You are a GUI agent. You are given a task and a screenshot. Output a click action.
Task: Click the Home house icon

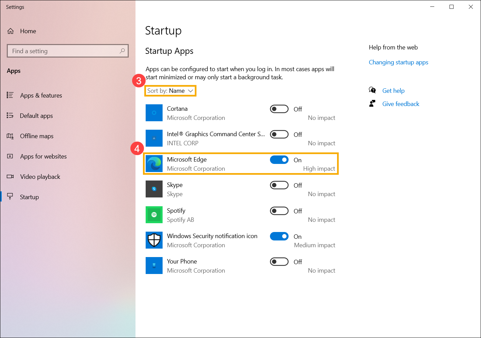click(11, 31)
